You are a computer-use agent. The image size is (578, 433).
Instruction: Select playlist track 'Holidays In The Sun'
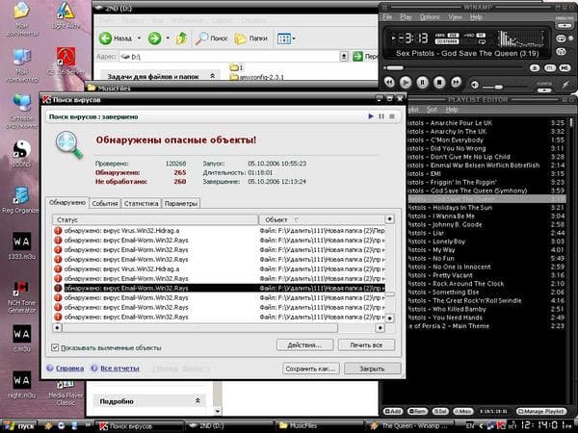tap(486, 208)
